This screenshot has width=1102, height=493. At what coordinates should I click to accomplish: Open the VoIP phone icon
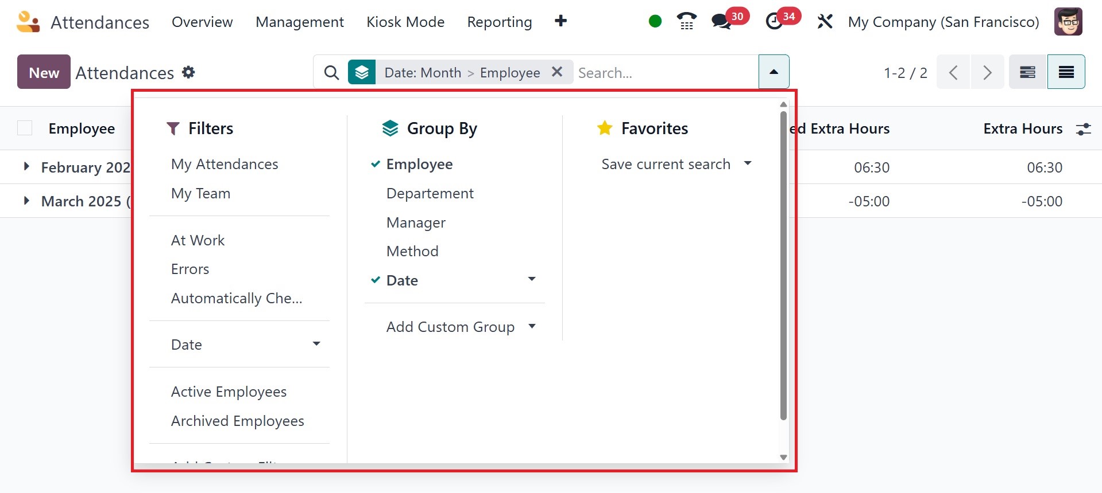[687, 22]
